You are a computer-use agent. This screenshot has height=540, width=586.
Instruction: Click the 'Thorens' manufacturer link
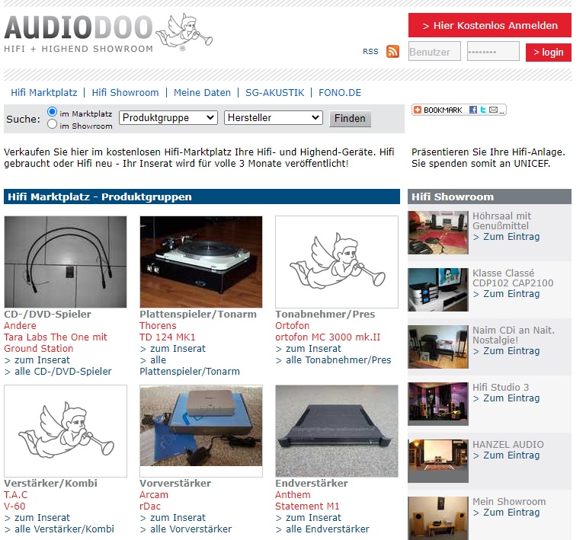pyautogui.click(x=158, y=326)
